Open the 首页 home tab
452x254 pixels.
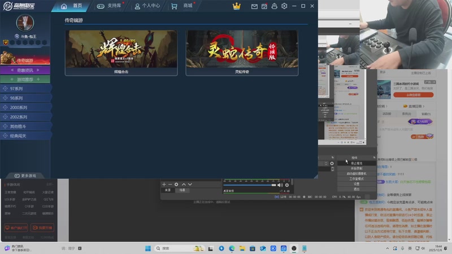tap(72, 6)
